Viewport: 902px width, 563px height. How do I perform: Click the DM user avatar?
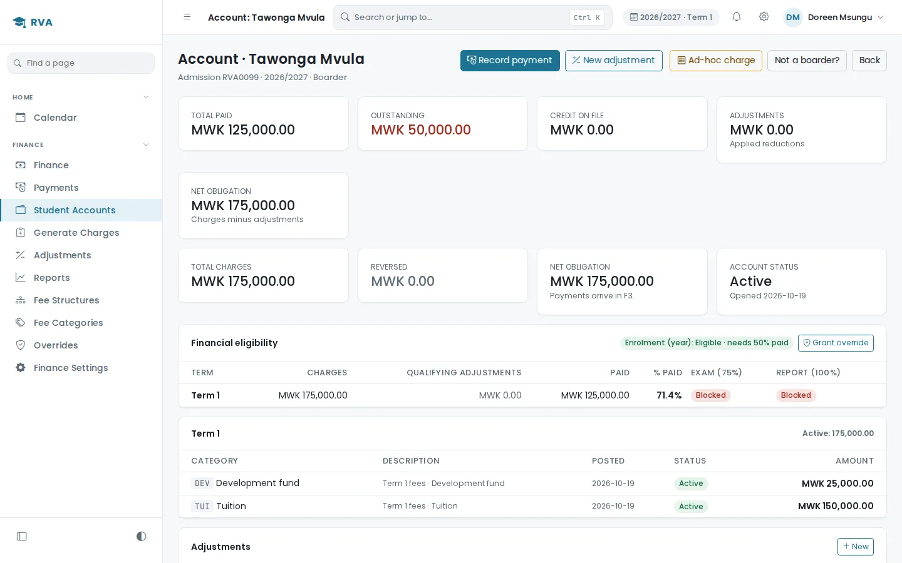[793, 18]
